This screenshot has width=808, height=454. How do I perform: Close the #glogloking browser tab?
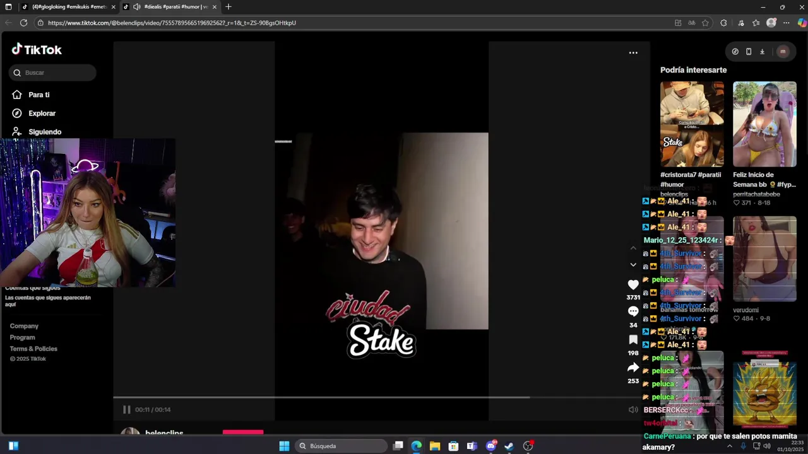[114, 7]
